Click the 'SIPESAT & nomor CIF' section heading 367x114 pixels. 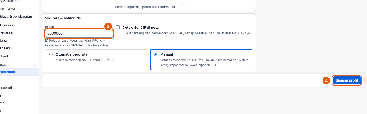click(63, 18)
